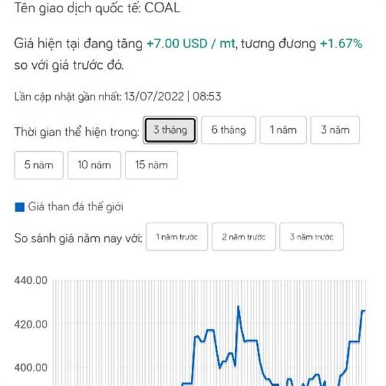Viewport: 386px width, 386px height.
Task: Click the +1.67% percentage change text
Action: 341,44
